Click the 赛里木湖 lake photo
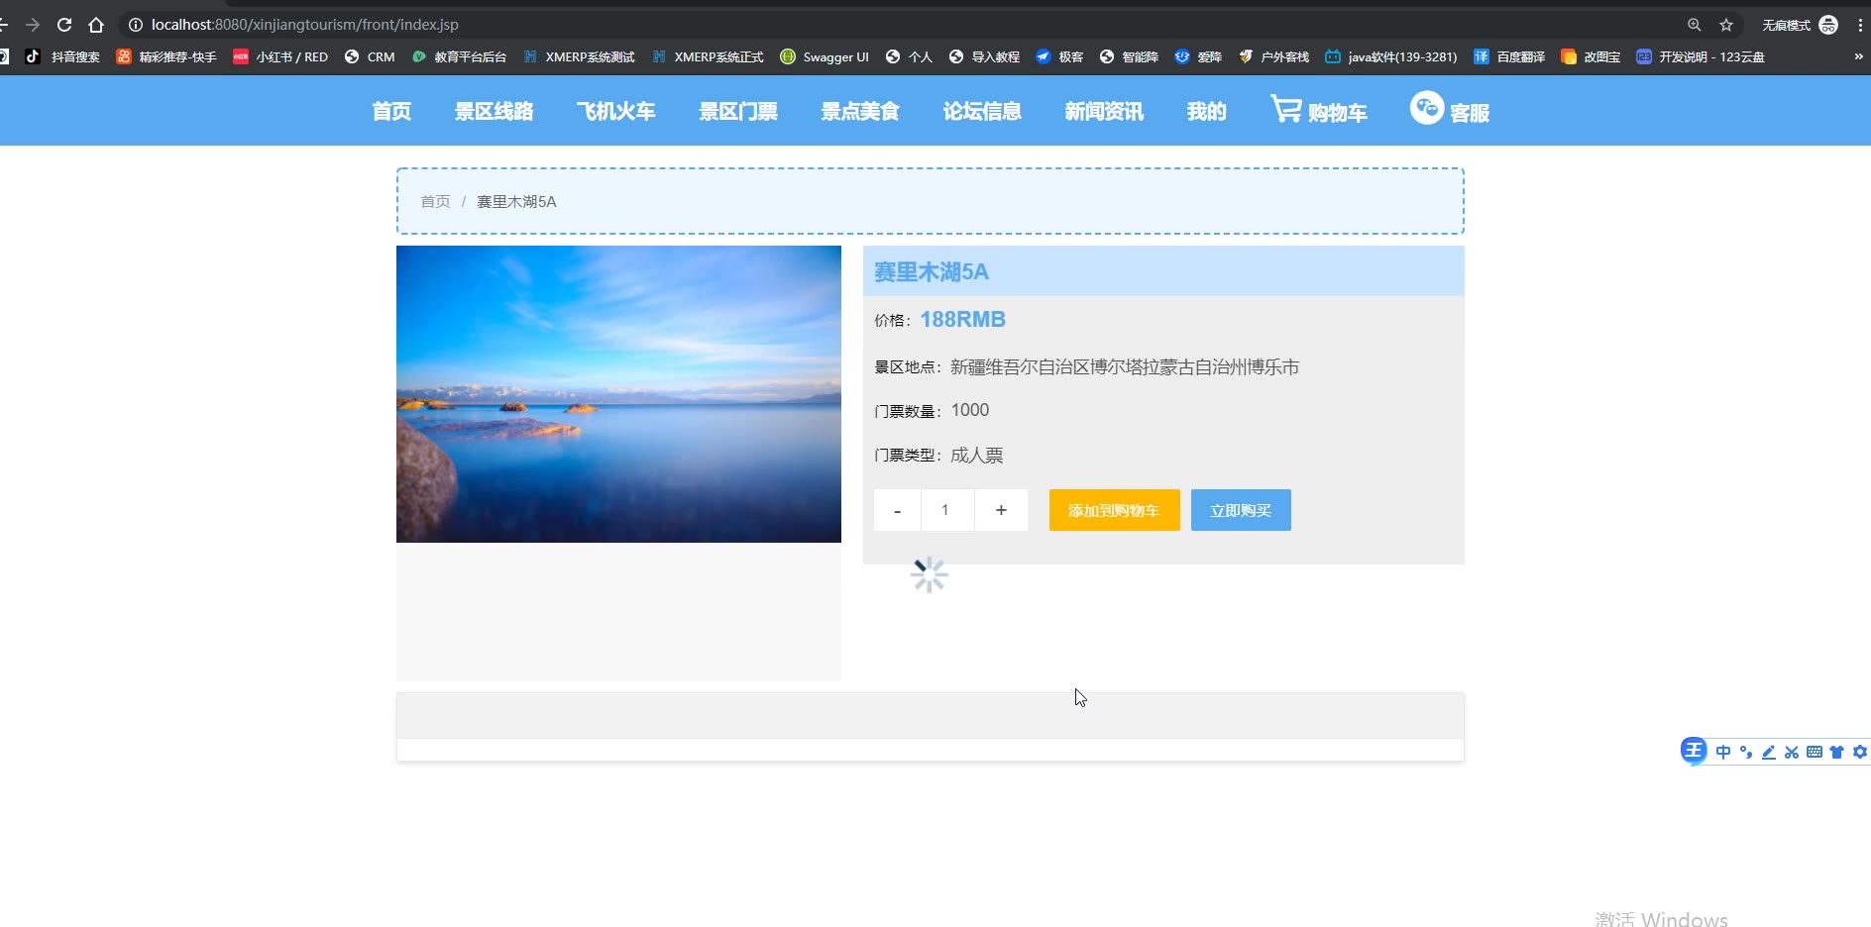 click(x=618, y=394)
